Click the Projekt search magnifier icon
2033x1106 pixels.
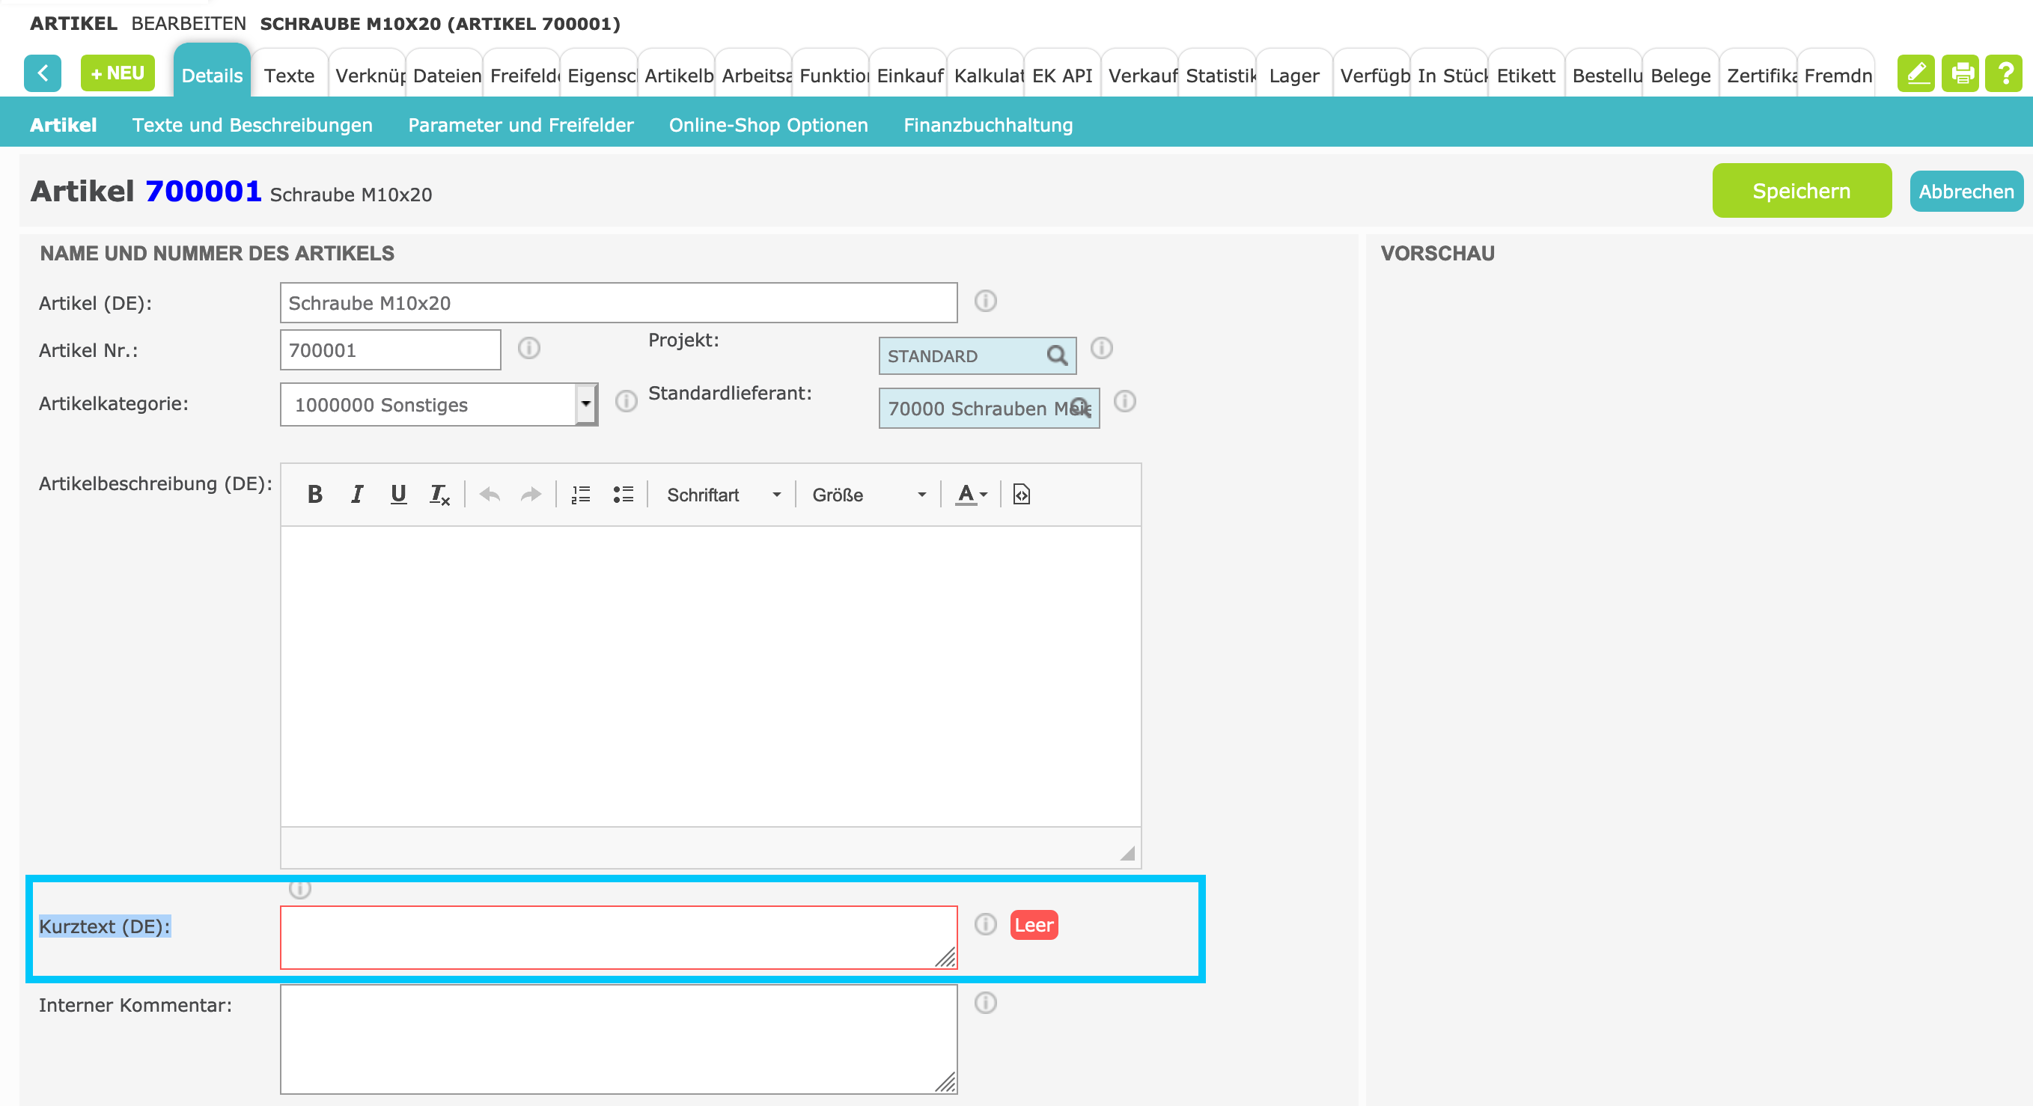(1057, 355)
